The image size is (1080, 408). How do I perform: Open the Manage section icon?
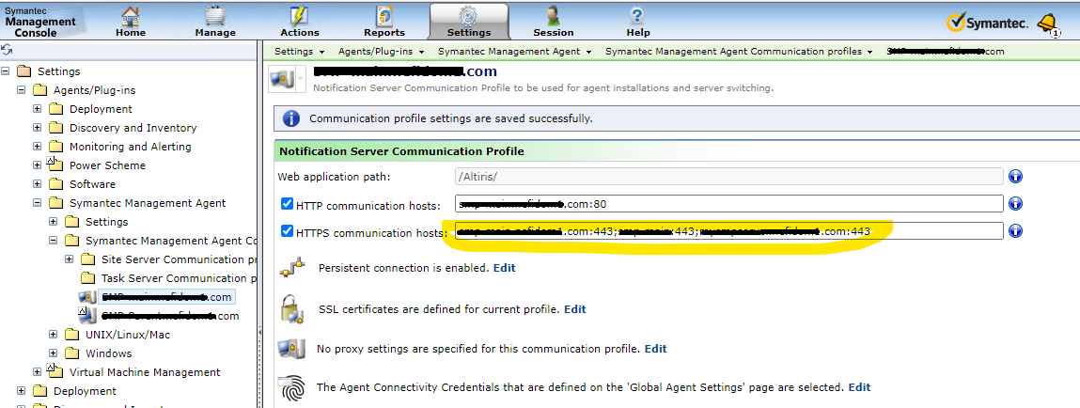(215, 17)
